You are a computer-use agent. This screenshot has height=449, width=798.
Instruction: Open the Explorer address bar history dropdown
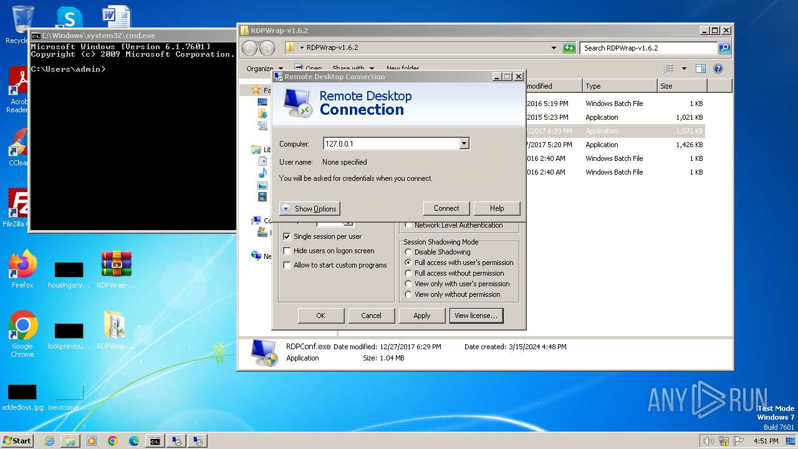click(x=554, y=48)
